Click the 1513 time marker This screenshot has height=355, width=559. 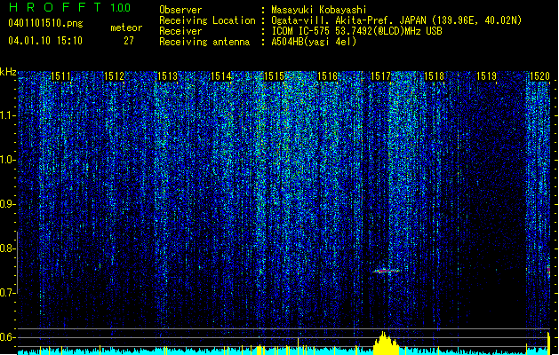point(168,76)
